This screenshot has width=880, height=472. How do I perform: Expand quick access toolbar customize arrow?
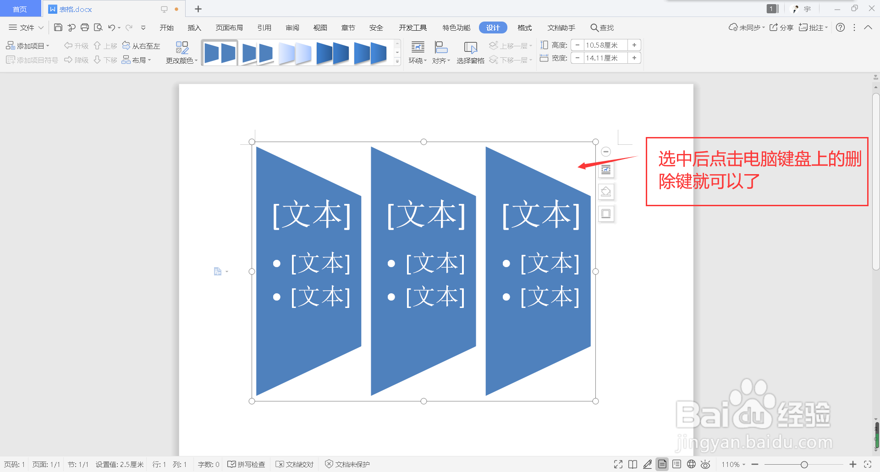(x=143, y=27)
